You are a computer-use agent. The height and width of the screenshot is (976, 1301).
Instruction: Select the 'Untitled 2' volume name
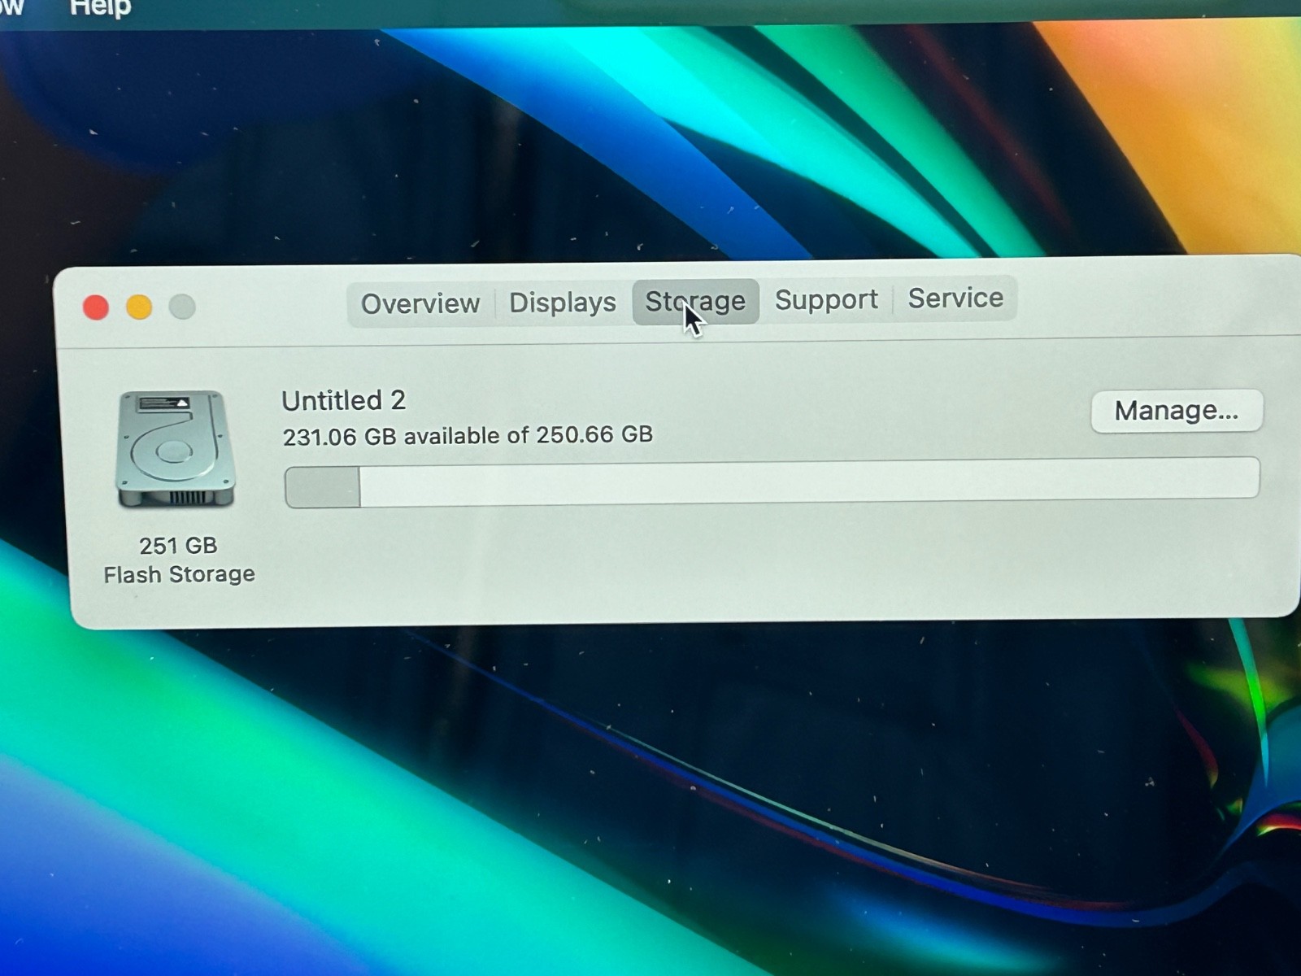coord(344,400)
